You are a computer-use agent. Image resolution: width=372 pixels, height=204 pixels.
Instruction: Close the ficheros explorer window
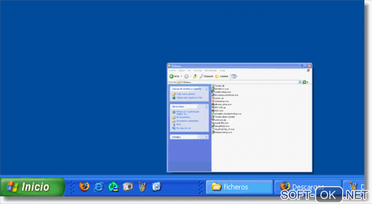(309, 66)
